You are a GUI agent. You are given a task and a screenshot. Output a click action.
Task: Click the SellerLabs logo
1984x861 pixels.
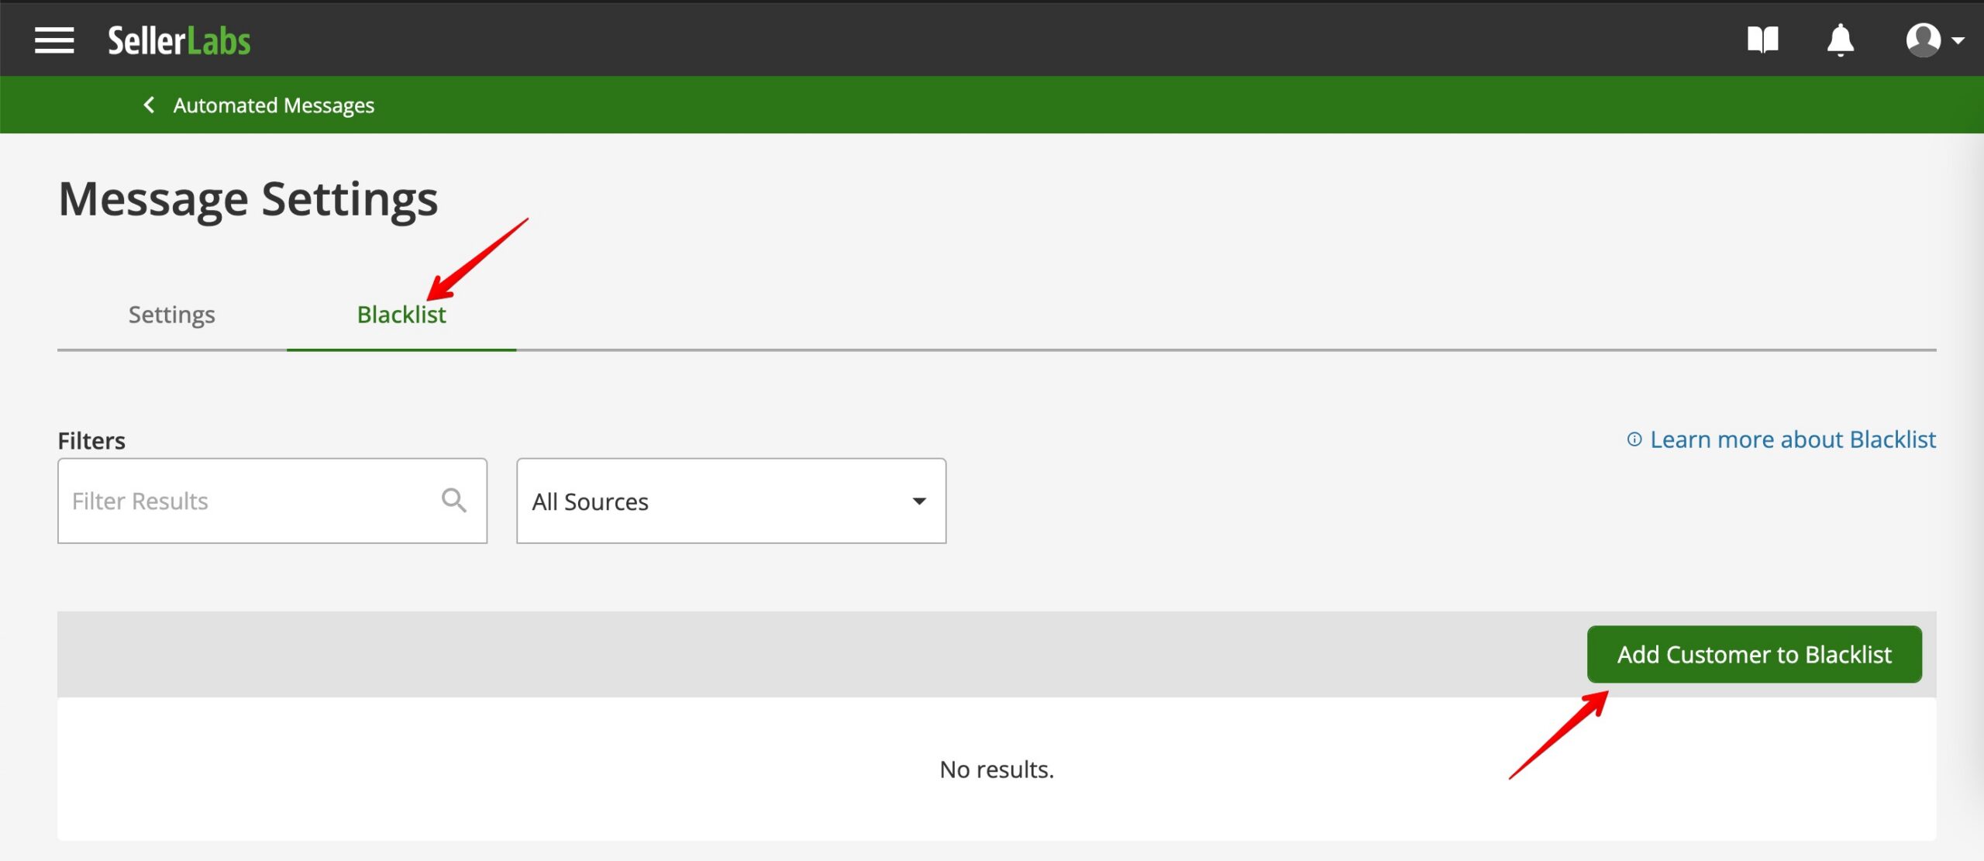(179, 41)
